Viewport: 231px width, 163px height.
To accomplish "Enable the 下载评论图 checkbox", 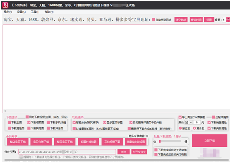I will (48, 128).
